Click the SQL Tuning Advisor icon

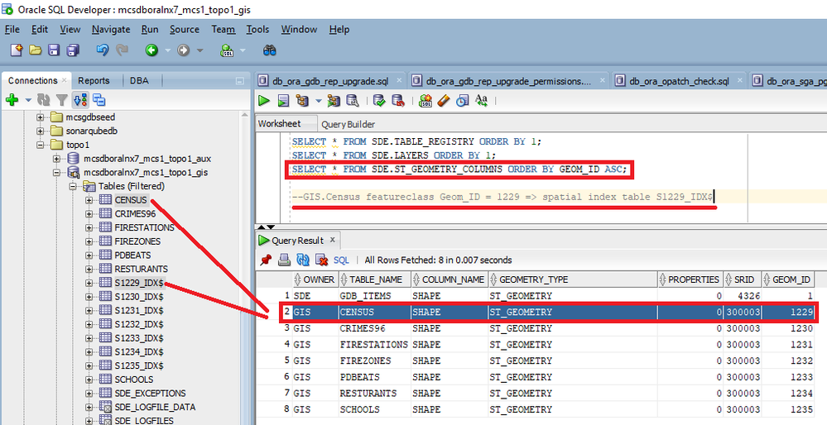tap(353, 100)
